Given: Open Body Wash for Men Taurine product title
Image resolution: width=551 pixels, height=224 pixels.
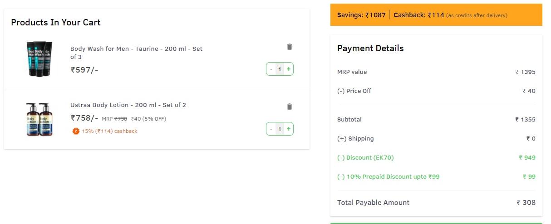Looking at the screenshot, I should pos(136,53).
